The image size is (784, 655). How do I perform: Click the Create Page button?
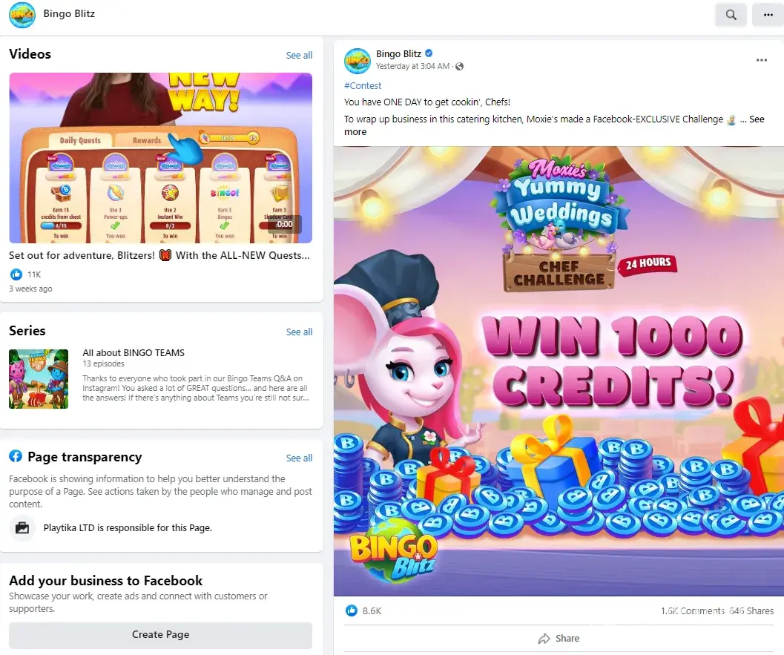click(x=160, y=634)
